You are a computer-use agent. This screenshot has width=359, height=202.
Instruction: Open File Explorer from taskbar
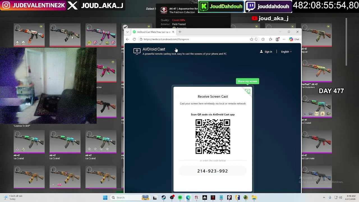click(254, 198)
